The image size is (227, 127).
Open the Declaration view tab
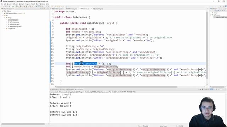[71, 90]
